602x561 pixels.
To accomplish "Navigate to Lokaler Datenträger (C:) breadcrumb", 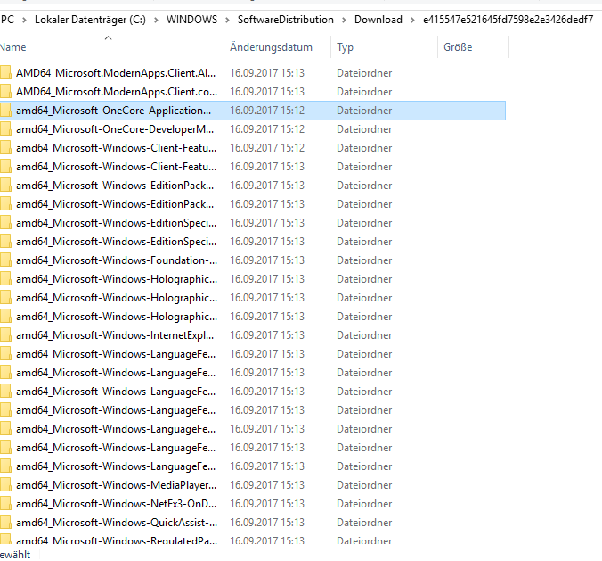I will (x=90, y=20).
